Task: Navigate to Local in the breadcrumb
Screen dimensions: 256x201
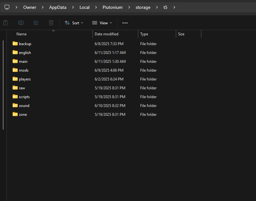Action: [x=84, y=7]
